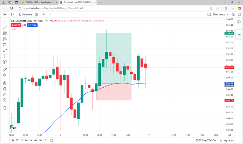
Task: Open the Copilot sidebar icon
Action: [239, 8]
